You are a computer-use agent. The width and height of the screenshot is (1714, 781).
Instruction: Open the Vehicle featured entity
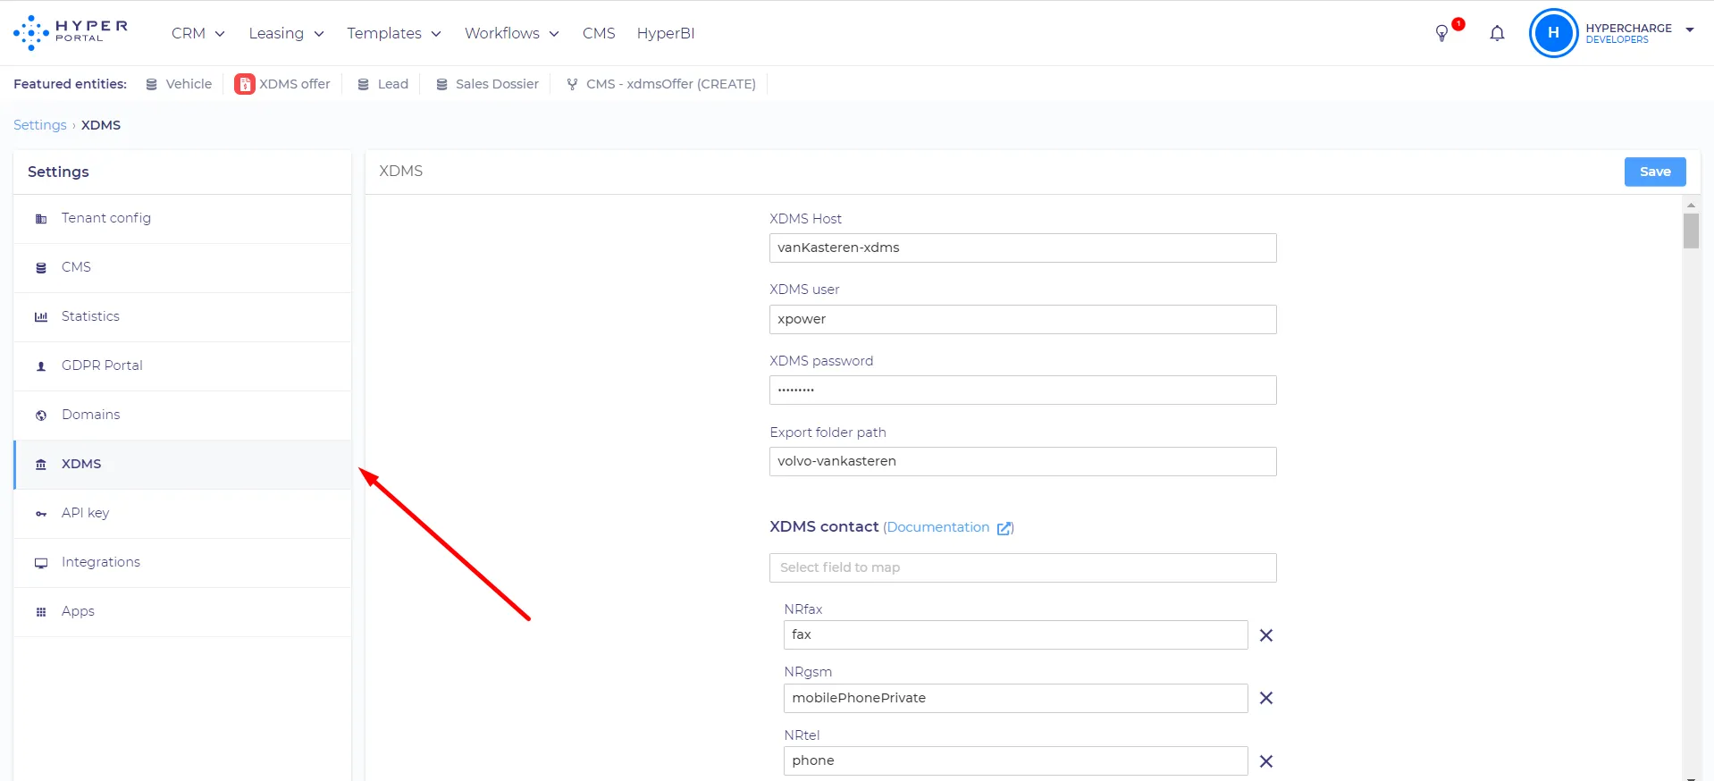pos(179,84)
